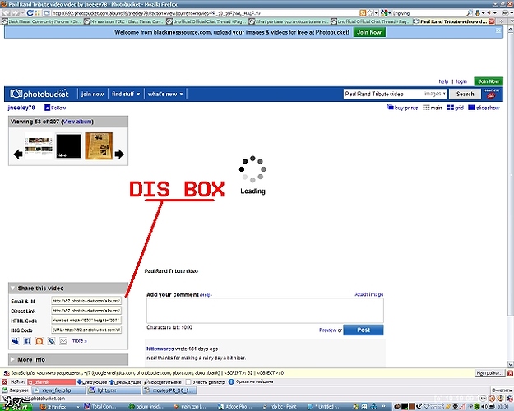Click join now in Photobucket nav bar
This screenshot has height=411, width=514.
pos(92,94)
